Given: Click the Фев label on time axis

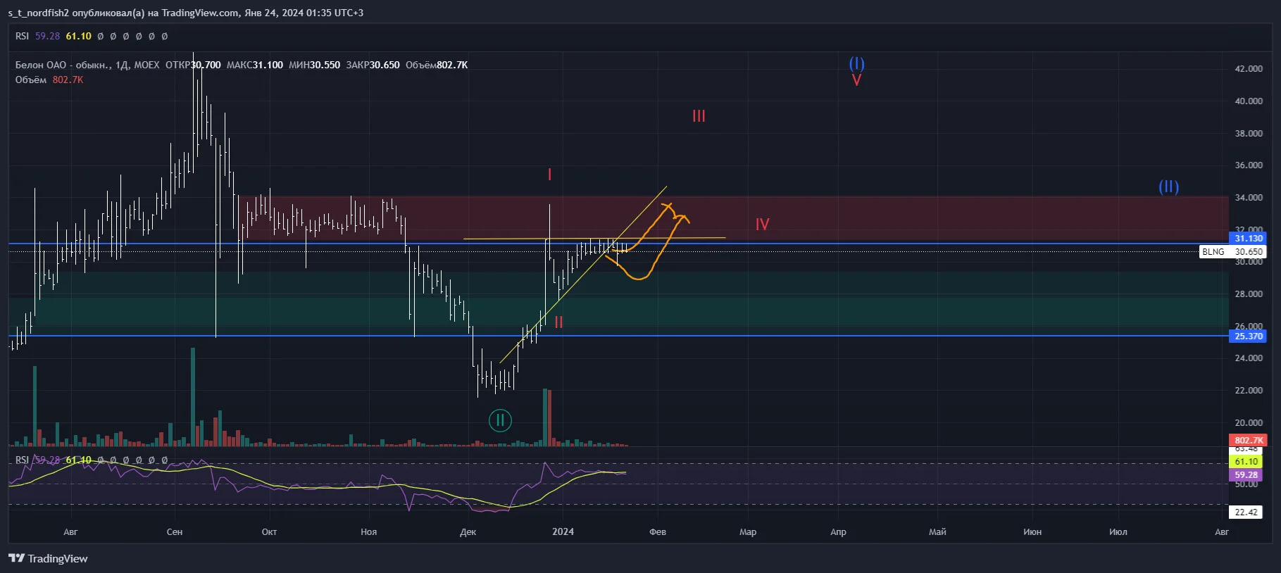Looking at the screenshot, I should [658, 531].
